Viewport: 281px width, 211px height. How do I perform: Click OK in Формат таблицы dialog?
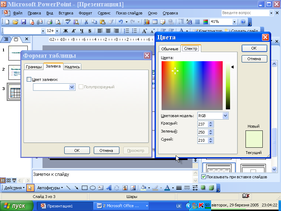77,151
